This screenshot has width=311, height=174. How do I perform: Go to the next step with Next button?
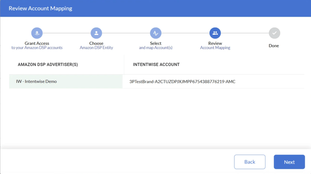tap(289, 162)
